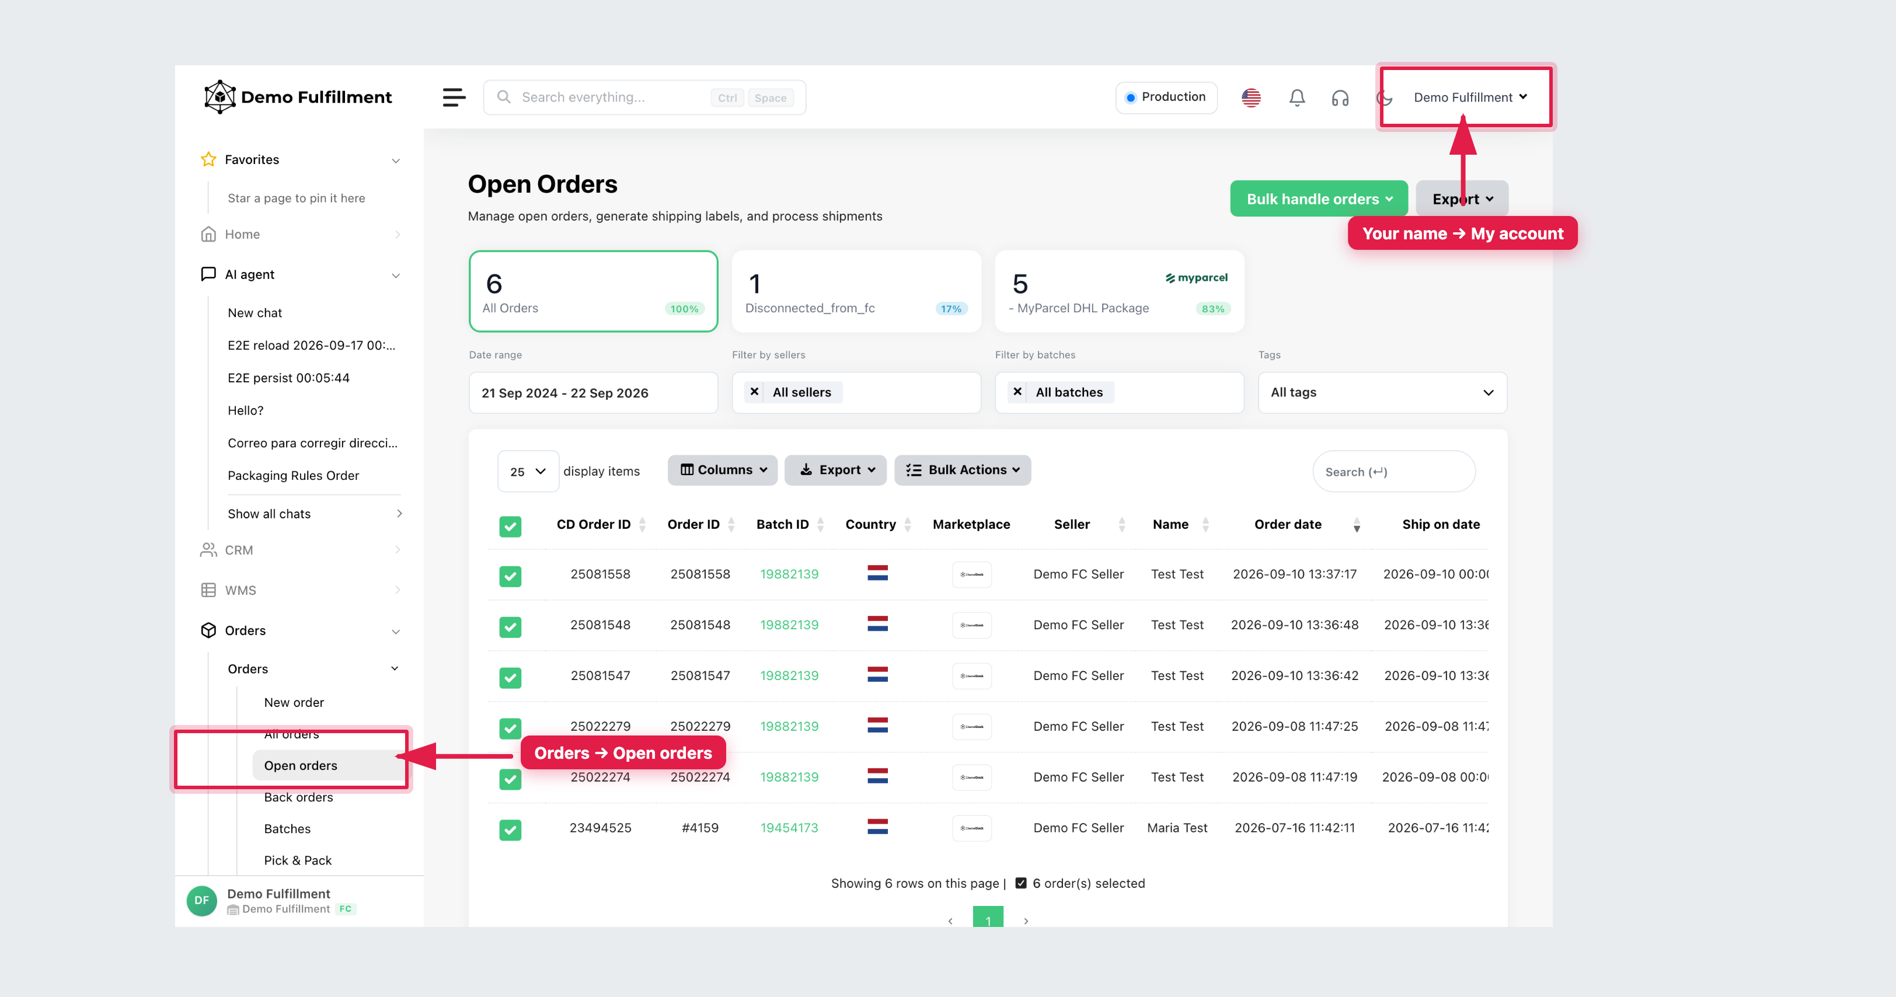Change the 25 display items dropdown
Screen dimensions: 1896x997
(528, 471)
